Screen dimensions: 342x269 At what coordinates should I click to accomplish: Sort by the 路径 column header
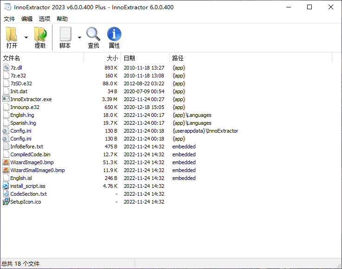click(x=251, y=58)
